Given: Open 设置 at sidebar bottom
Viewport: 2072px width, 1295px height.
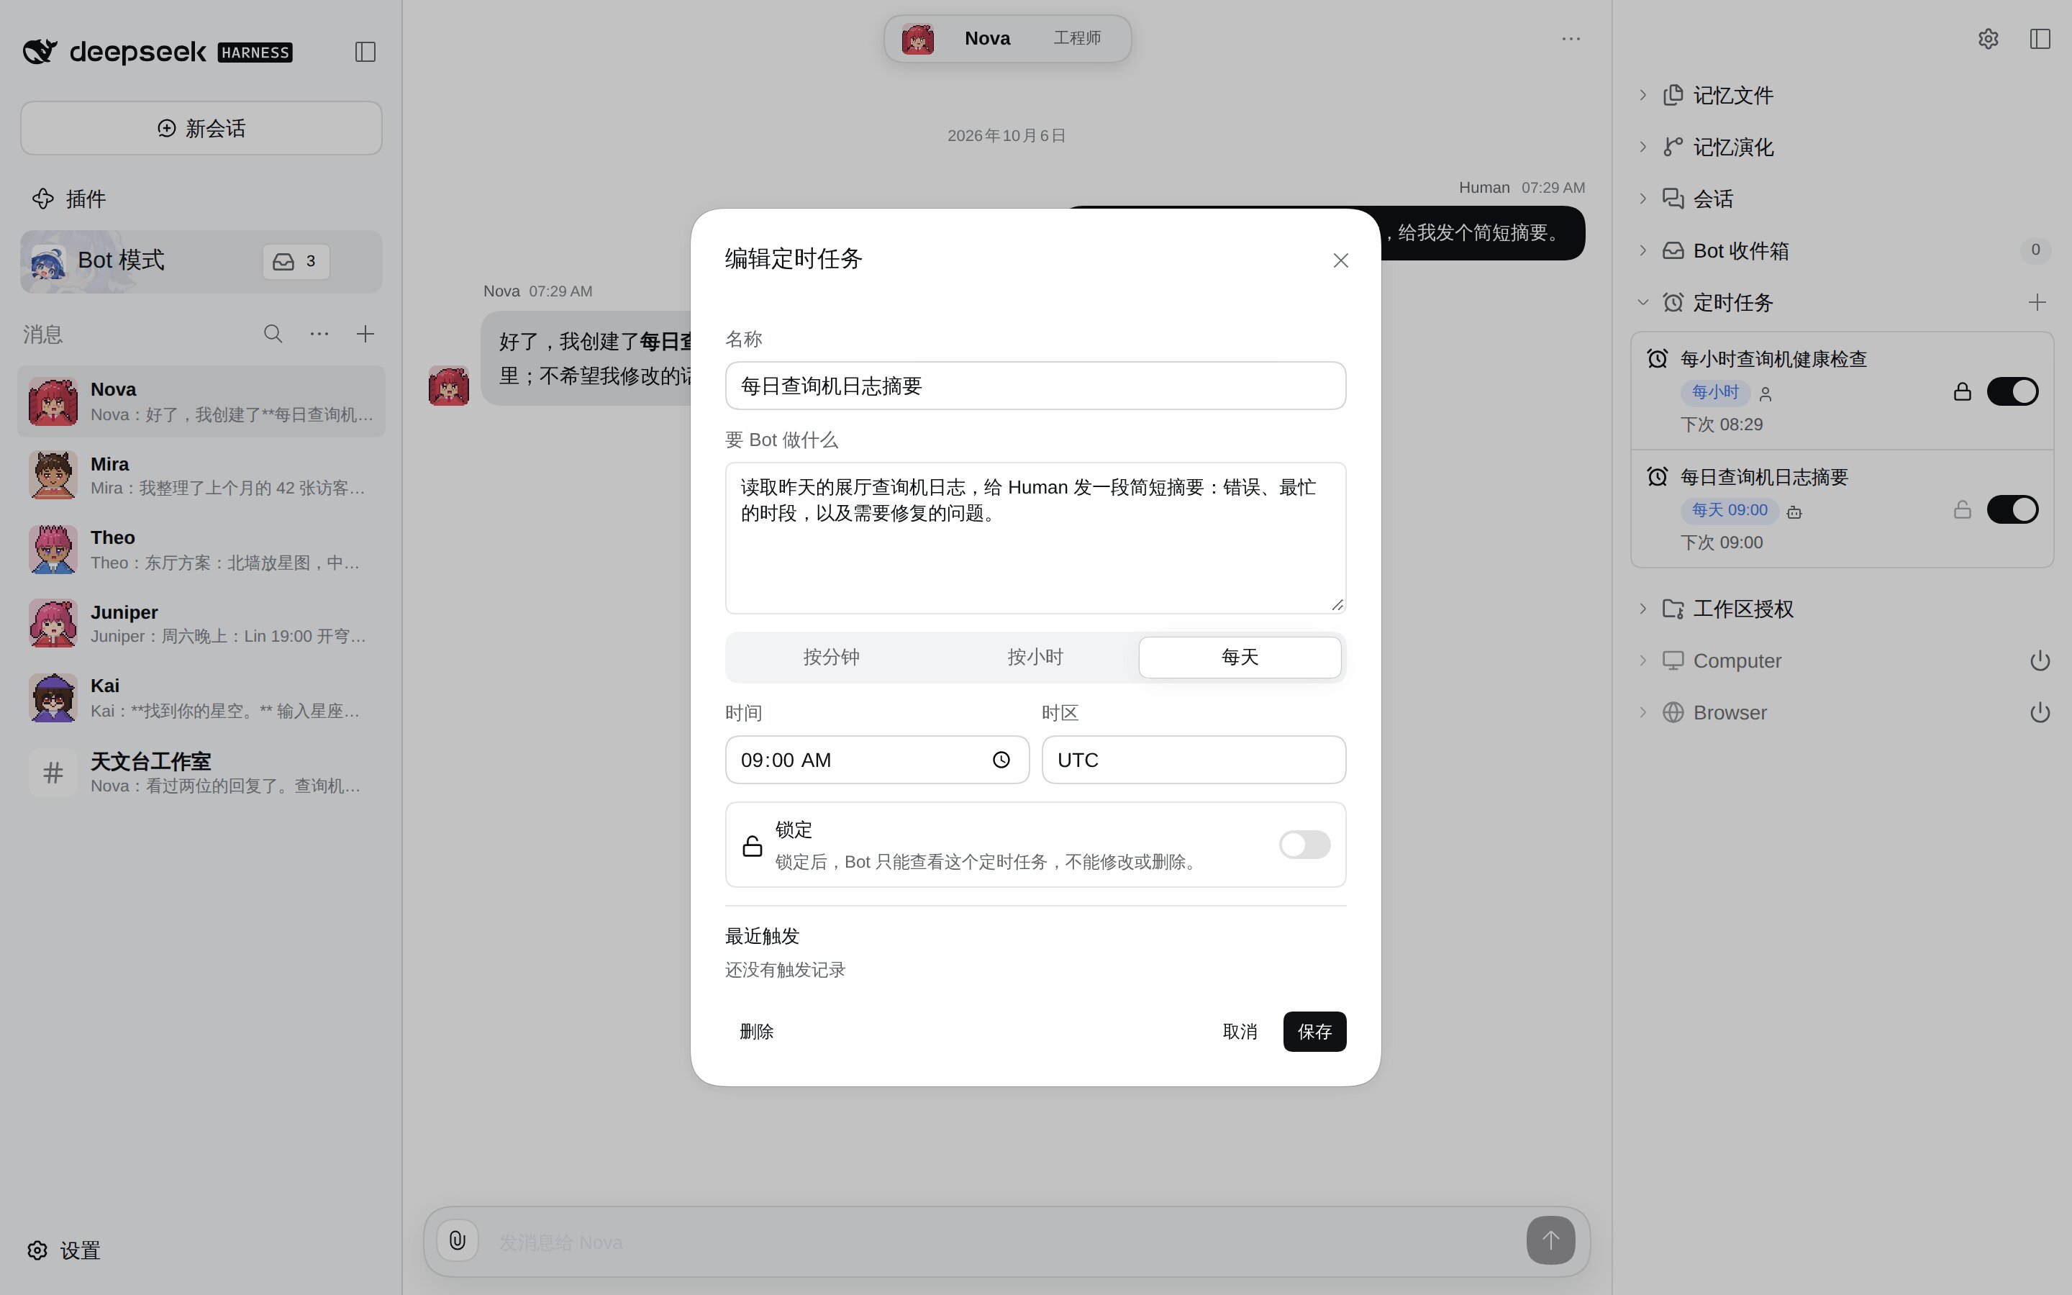Looking at the screenshot, I should [64, 1250].
